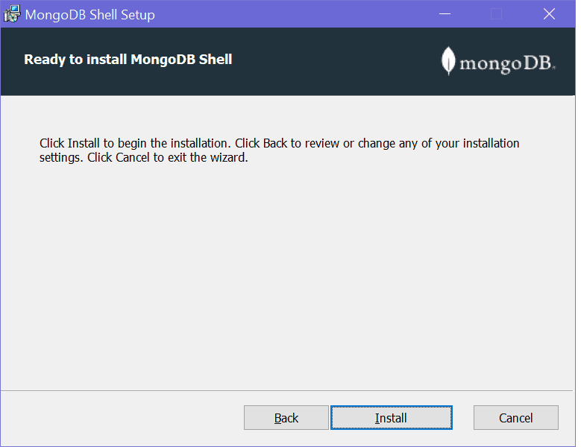The height and width of the screenshot is (447, 581).
Task: Click the word "Install" in the instruction text
Action: (84, 143)
